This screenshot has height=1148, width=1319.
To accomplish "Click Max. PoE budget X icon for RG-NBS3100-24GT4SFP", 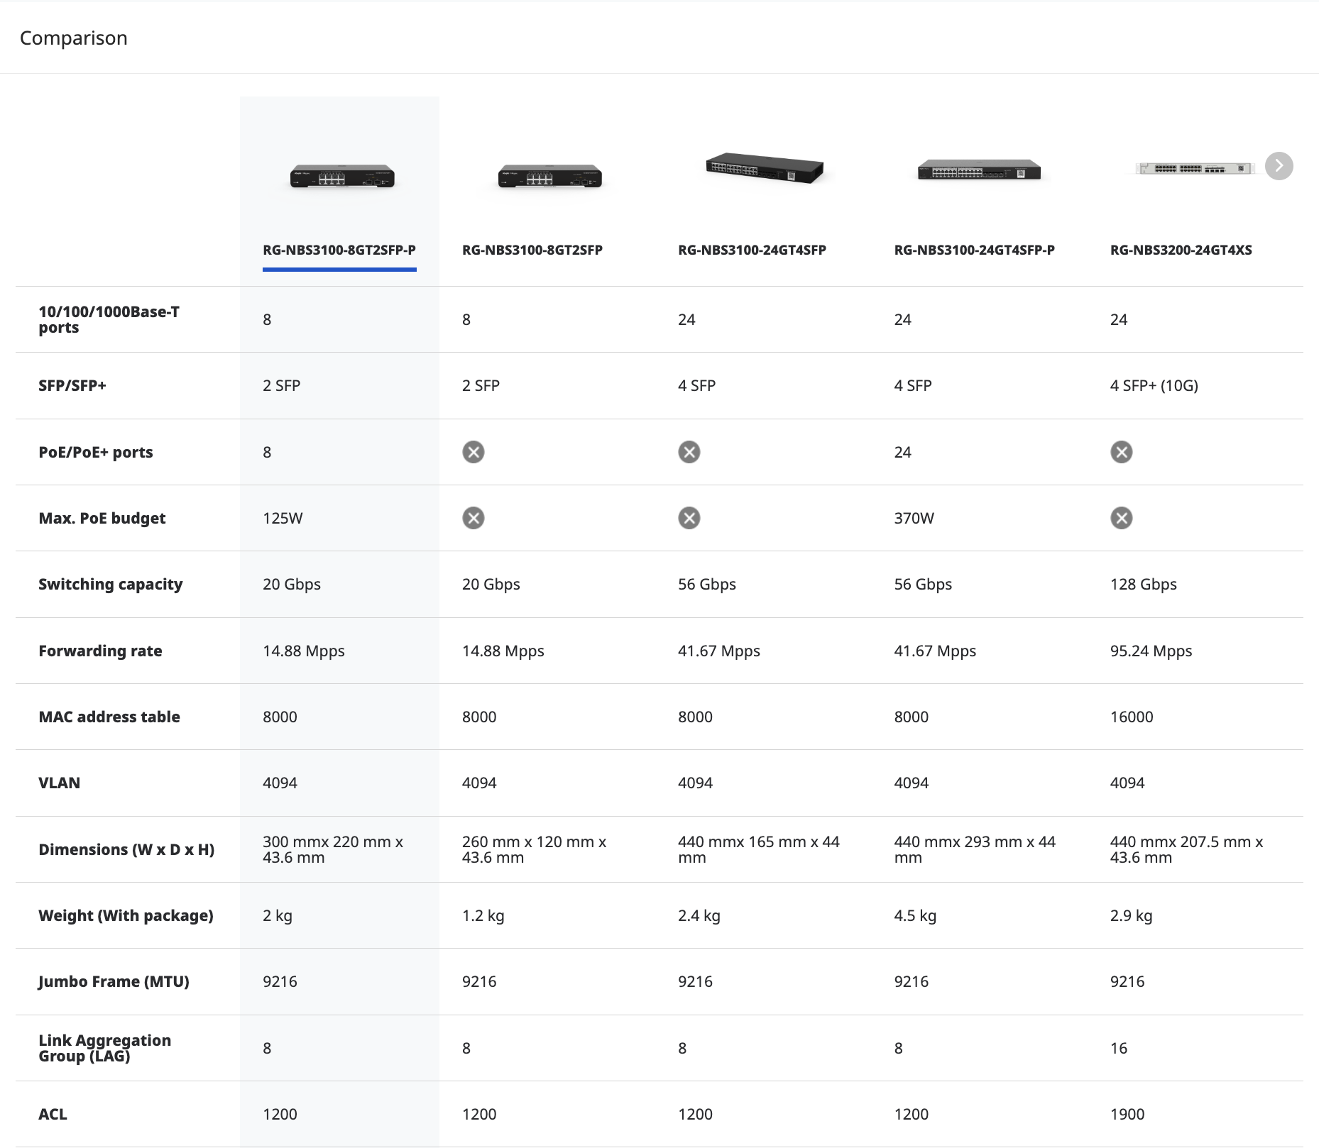I will (689, 518).
